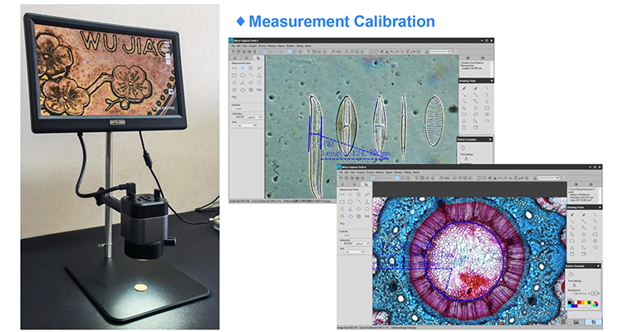Open Unit dropdown in plant stem window

[x=354, y=252]
